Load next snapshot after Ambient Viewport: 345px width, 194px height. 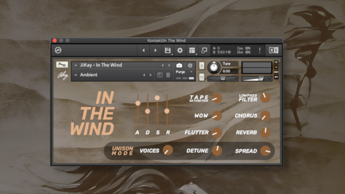pos(151,75)
